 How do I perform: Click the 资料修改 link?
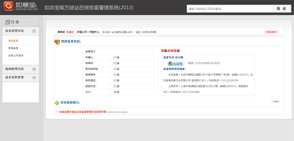click(271, 32)
